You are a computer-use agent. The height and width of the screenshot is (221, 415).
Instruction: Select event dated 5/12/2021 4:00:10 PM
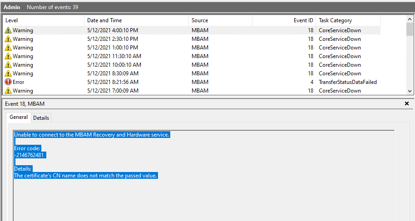pos(192,30)
